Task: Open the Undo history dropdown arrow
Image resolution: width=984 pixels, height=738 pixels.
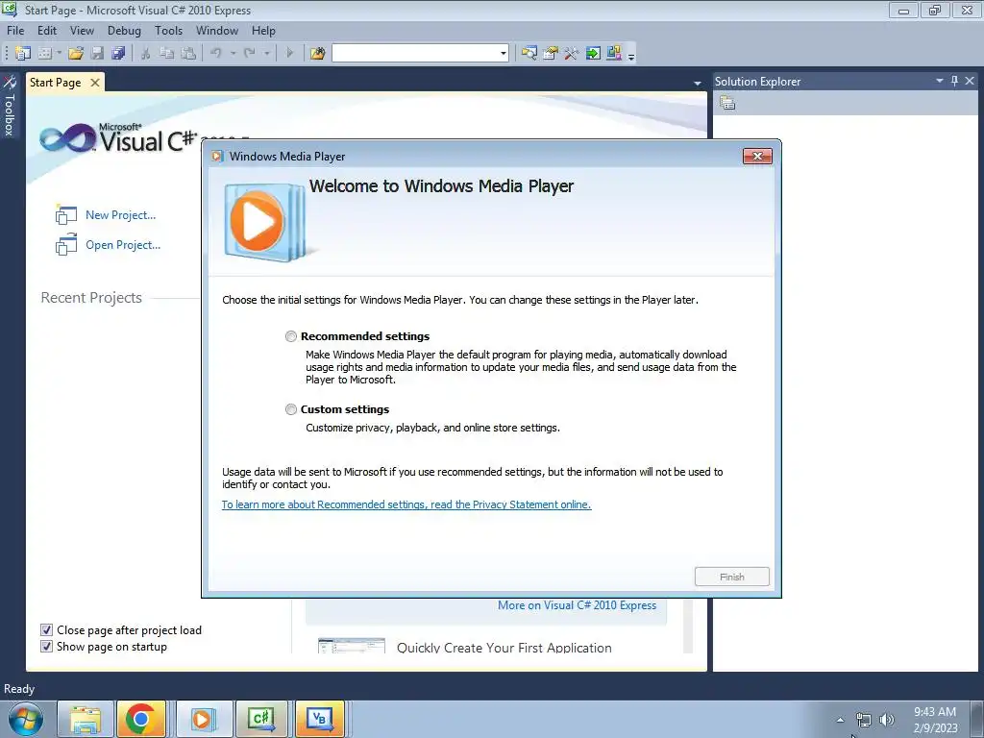Action: 233,54
